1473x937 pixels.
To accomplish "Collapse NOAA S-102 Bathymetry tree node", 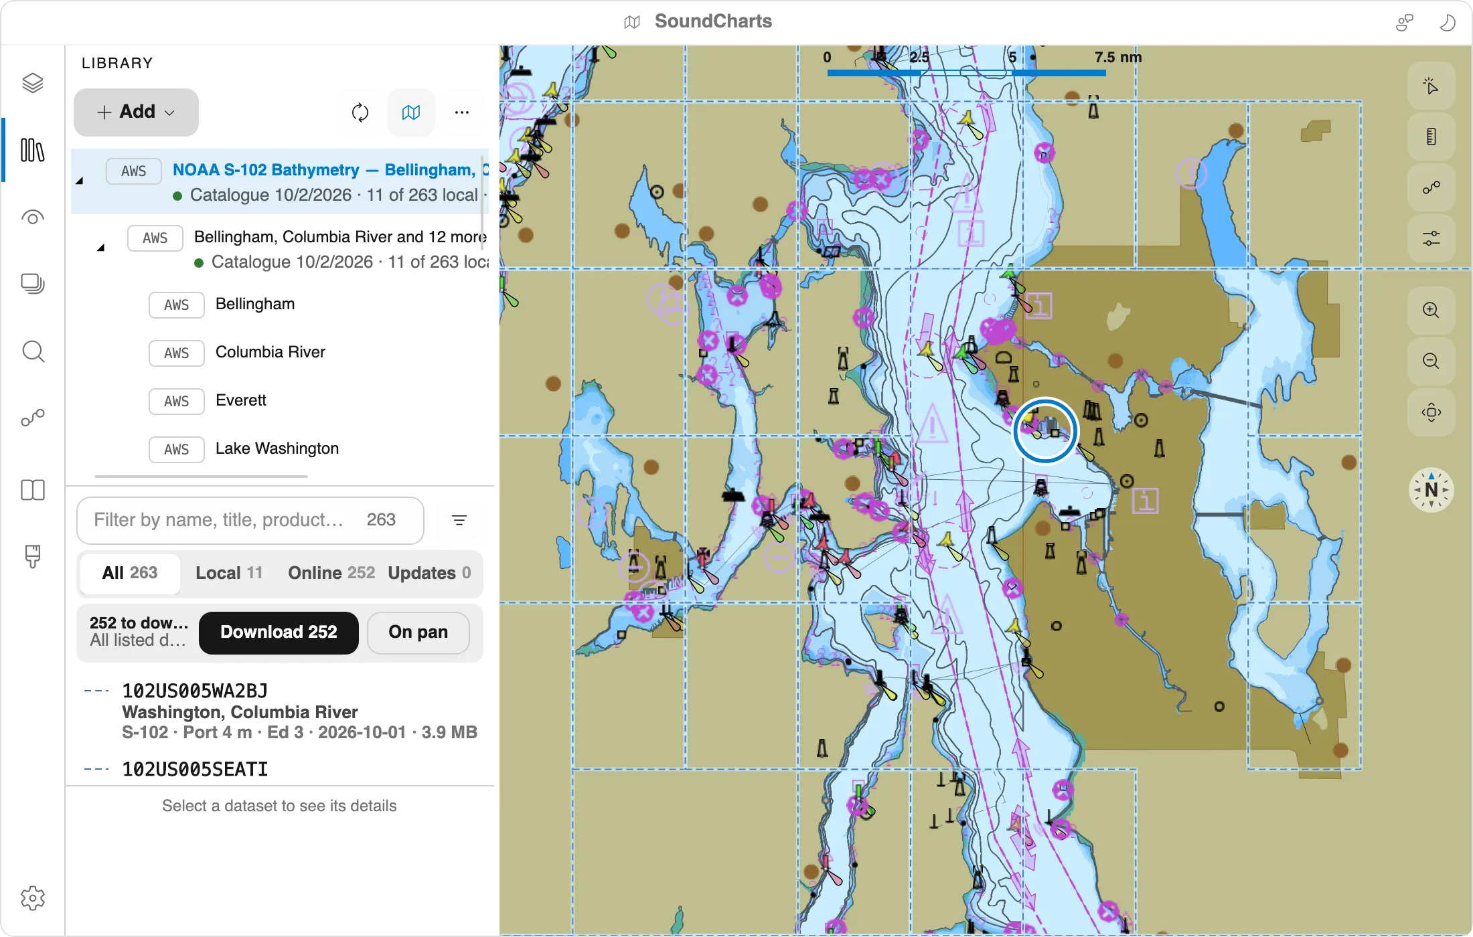I will click(x=79, y=181).
